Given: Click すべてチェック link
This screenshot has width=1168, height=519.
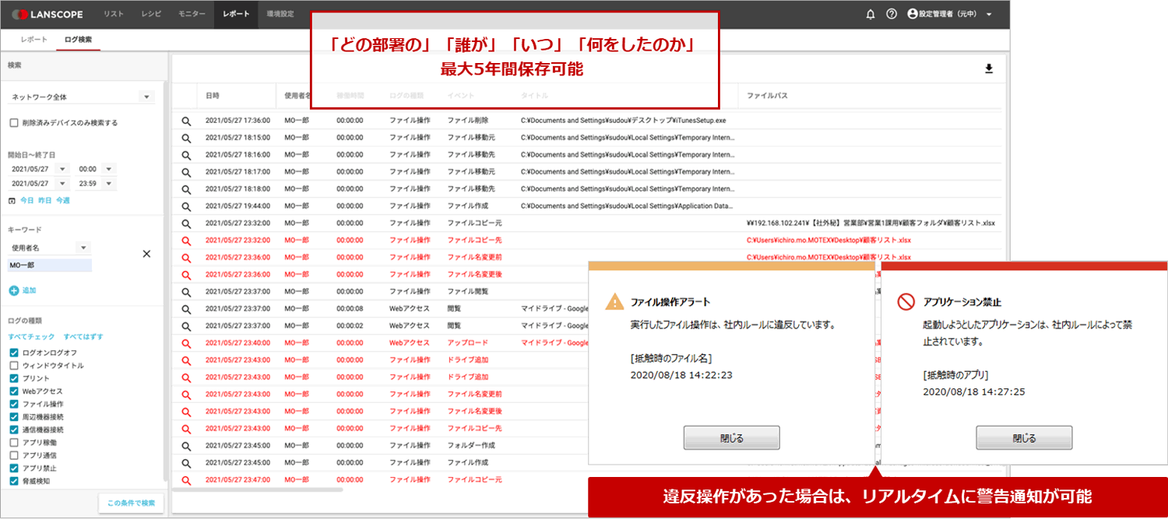Looking at the screenshot, I should tap(31, 337).
